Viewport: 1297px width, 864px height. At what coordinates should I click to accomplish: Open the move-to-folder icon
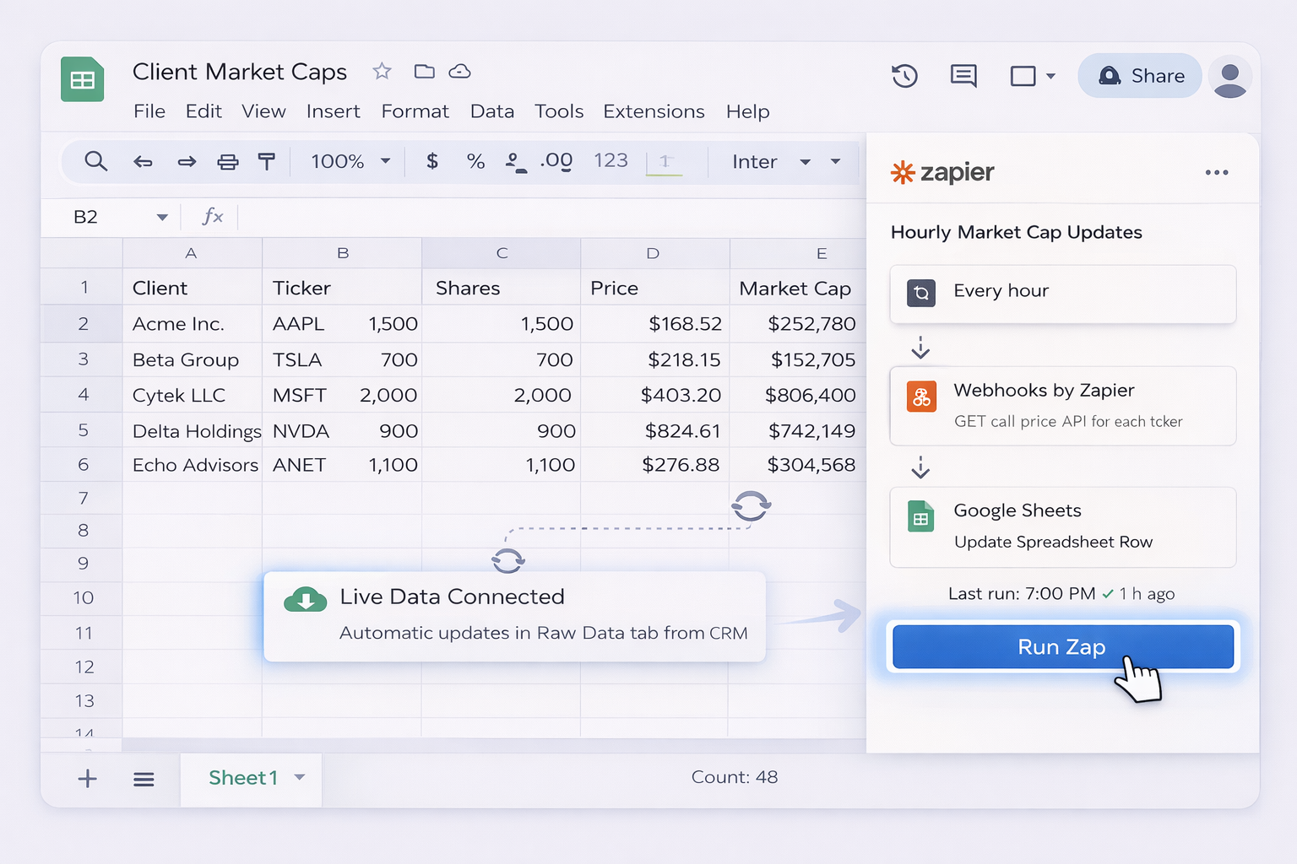(x=424, y=71)
